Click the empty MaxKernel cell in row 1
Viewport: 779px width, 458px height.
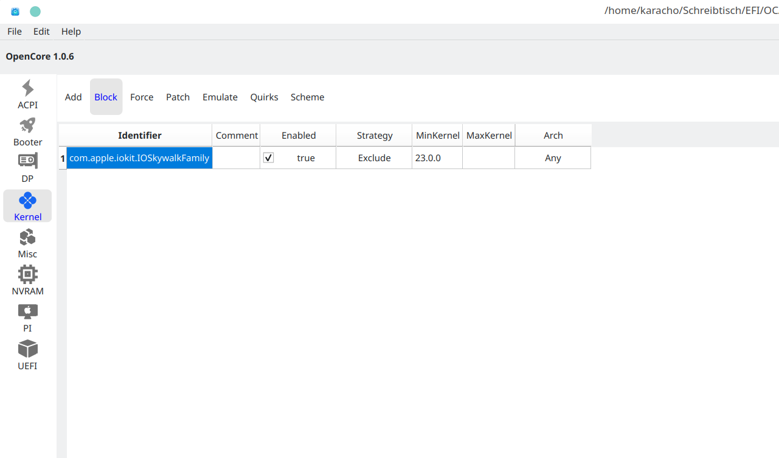tap(488, 158)
